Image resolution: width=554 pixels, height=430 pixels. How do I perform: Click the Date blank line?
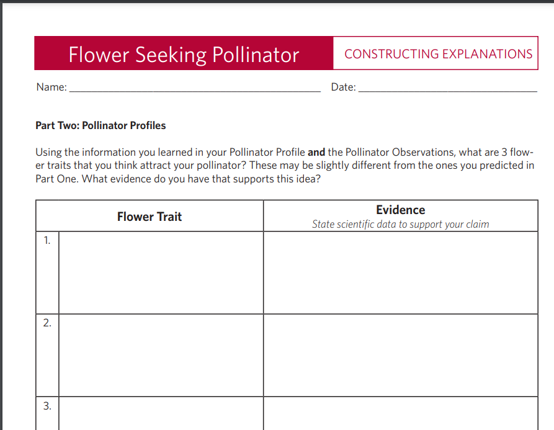[x=448, y=87]
